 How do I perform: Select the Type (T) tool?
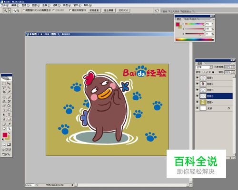(9, 115)
